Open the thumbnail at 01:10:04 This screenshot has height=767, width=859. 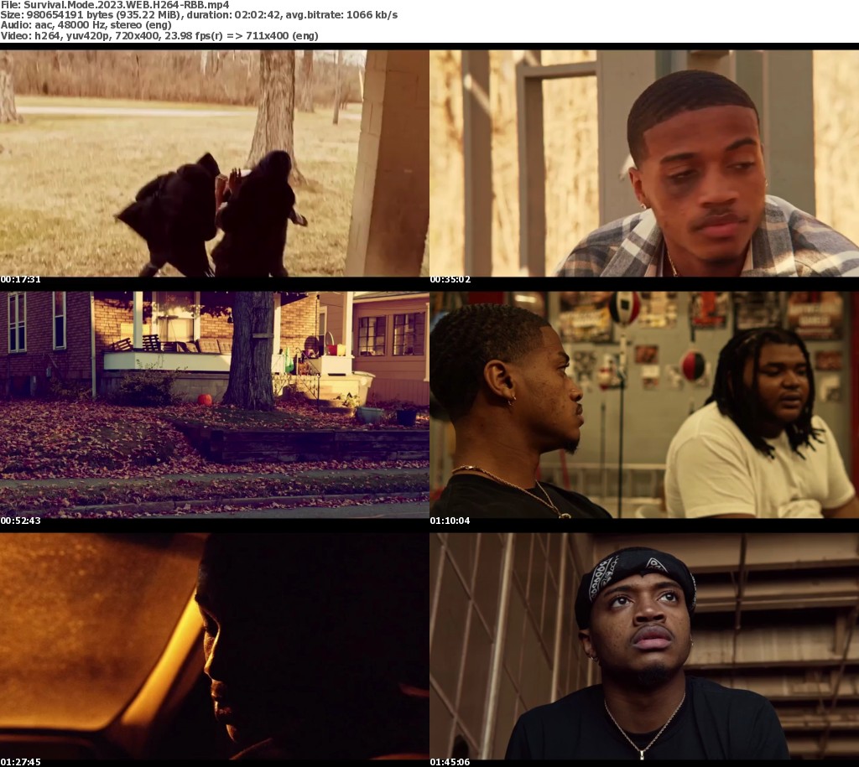coord(644,405)
